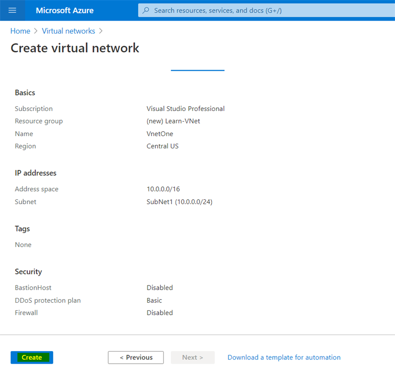395x369 pixels.
Task: Open the Virtual networks breadcrumb link
Action: 68,31
